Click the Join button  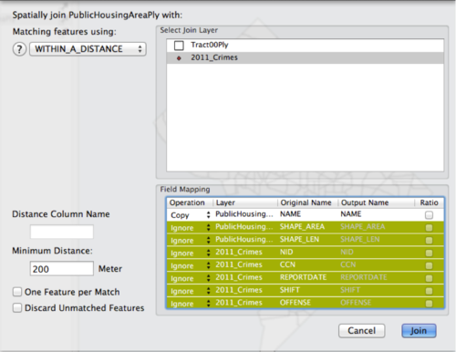point(419,330)
